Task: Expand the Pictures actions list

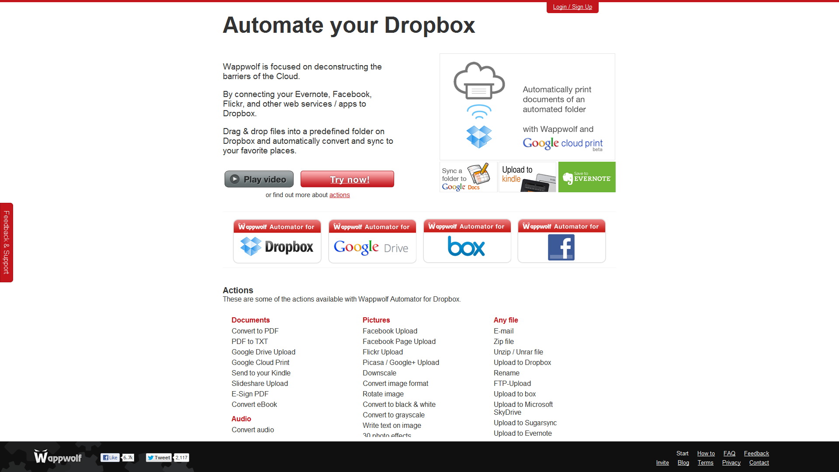Action: 376,320
